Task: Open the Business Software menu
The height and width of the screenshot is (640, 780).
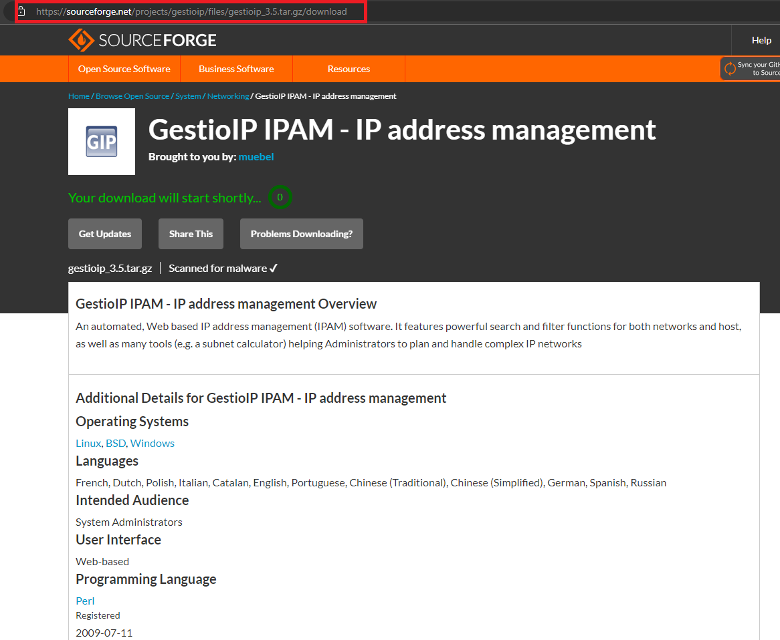Action: pos(236,69)
